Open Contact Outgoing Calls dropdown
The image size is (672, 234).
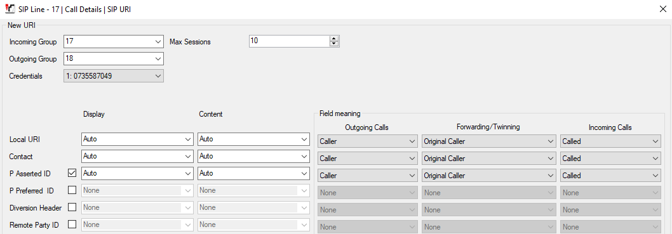[368, 159]
